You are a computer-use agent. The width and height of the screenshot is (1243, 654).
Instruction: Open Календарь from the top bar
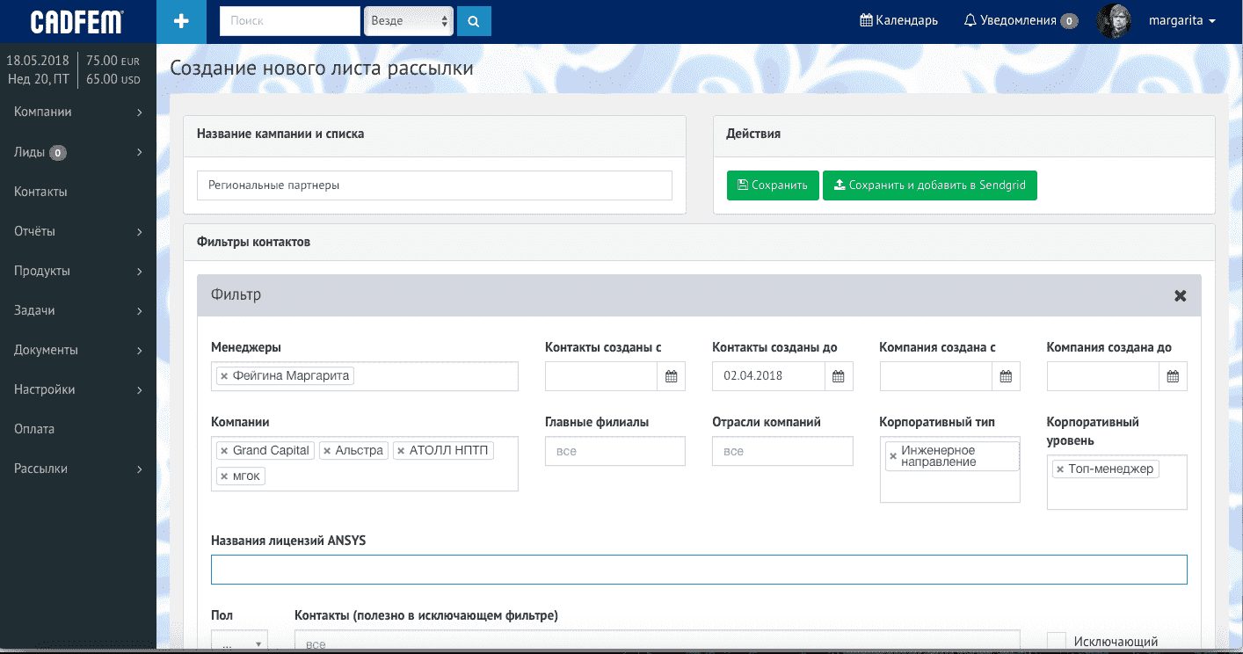click(x=898, y=20)
